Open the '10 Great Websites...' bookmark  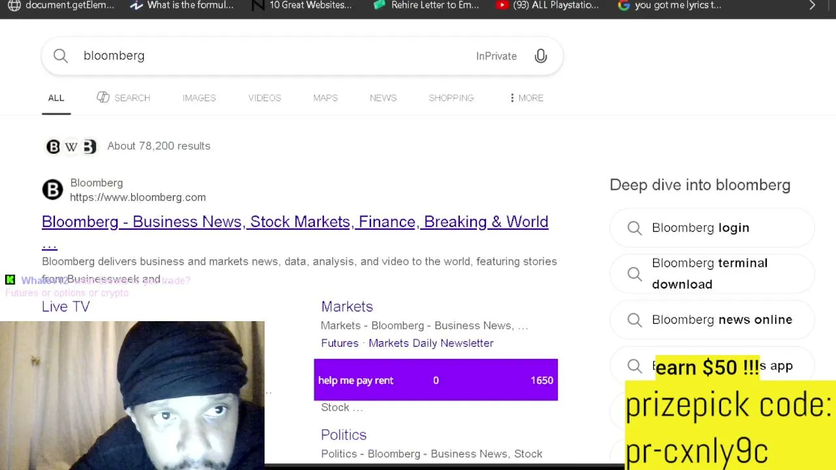point(302,5)
